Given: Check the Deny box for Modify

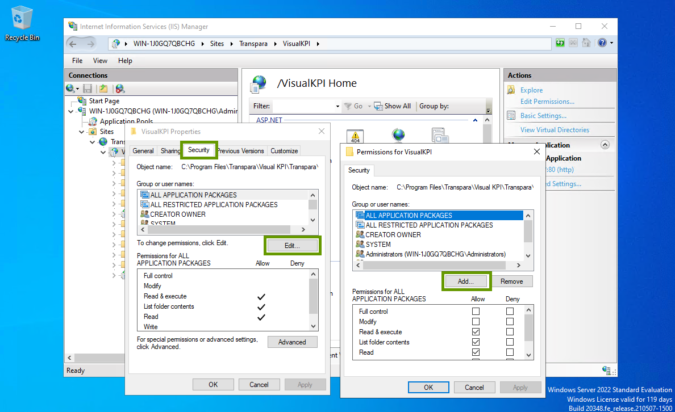Looking at the screenshot, I should (x=510, y=322).
